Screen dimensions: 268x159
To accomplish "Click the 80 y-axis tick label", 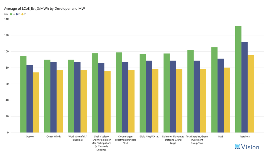I will pos(7,68).
